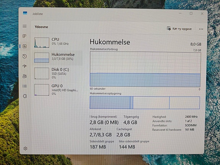
Task: Open the Details list icon
Action: pos(24,86)
